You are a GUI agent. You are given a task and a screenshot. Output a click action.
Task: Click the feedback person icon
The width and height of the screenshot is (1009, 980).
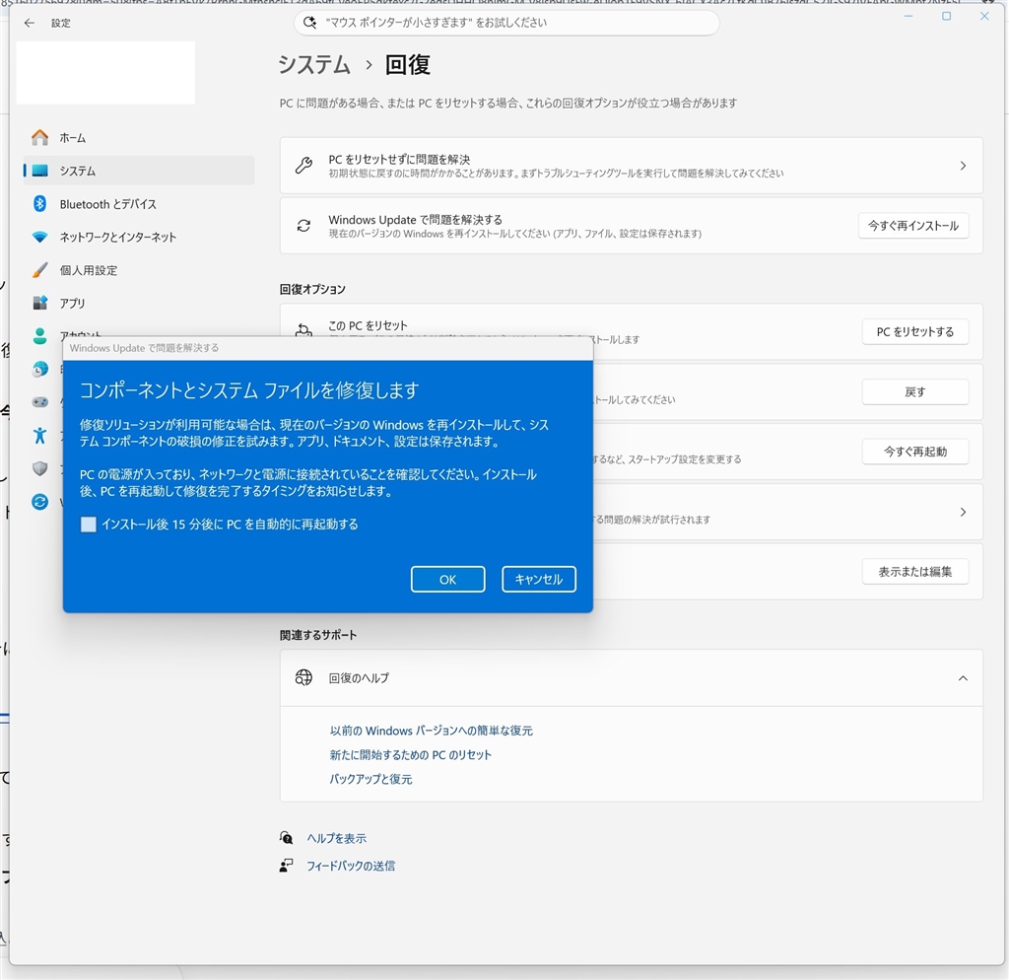[x=287, y=866]
